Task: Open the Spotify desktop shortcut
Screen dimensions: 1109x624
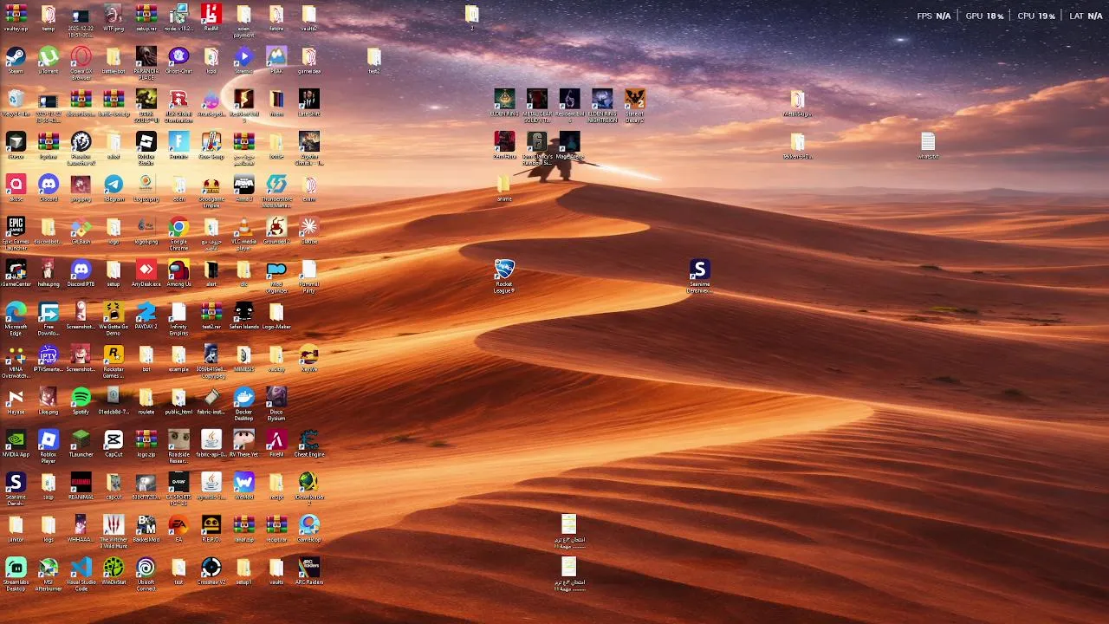Action: point(81,400)
